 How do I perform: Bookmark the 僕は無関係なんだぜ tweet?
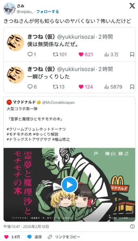pyautogui.click(x=132, y=54)
